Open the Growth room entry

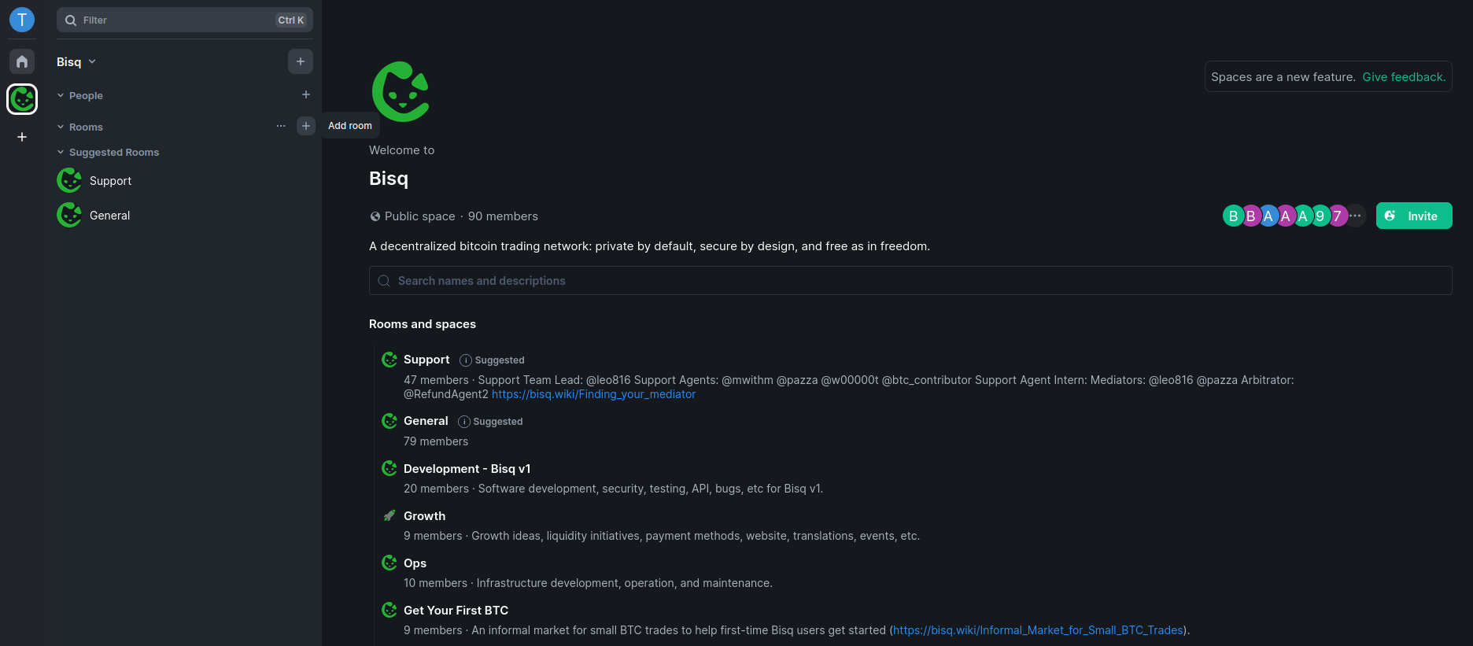point(424,516)
